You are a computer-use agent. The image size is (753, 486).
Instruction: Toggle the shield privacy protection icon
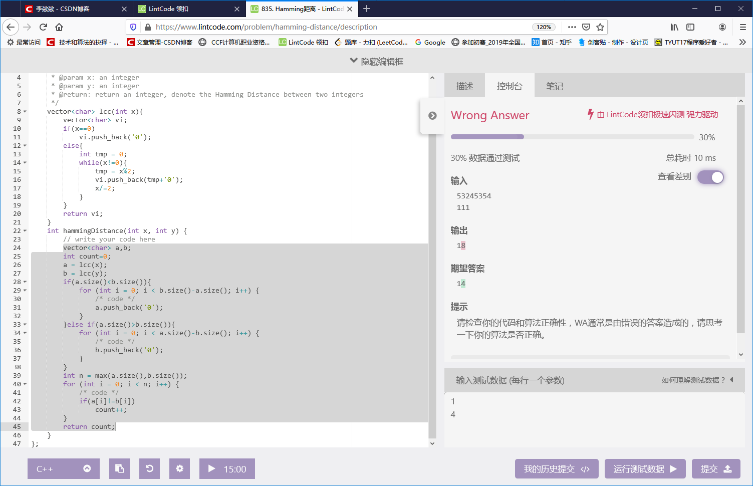coord(132,27)
